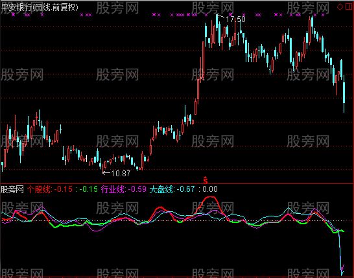
Task: Click the red S signal marker
Action: pos(206,180)
